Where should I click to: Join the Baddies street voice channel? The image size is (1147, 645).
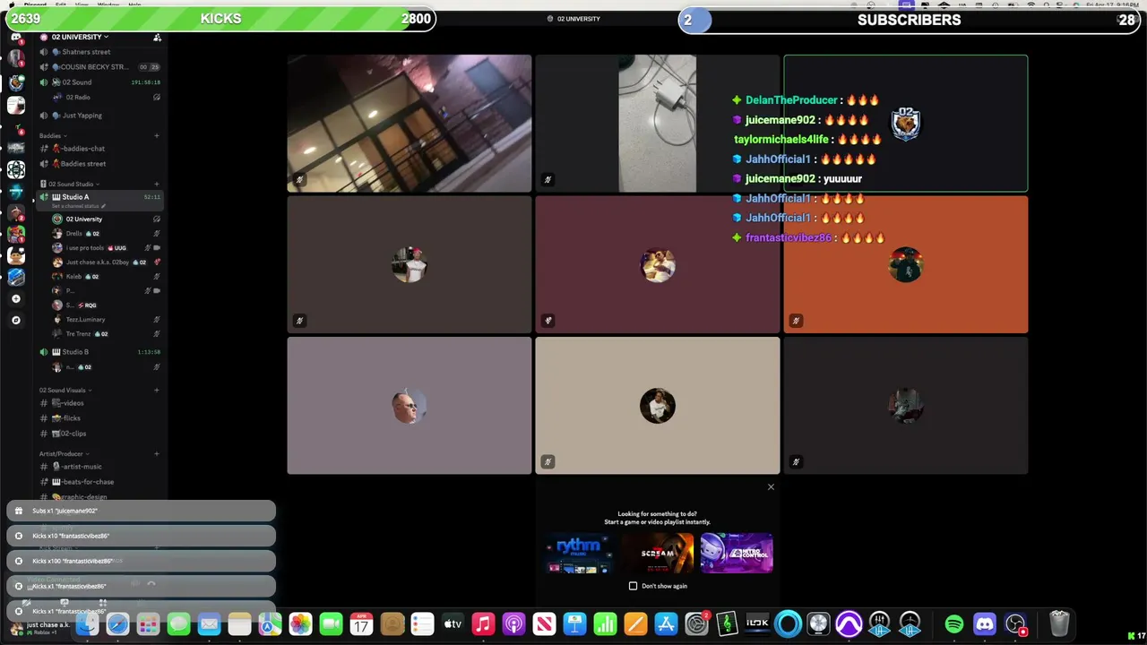coord(99,164)
